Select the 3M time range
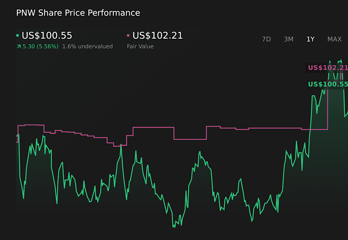 pos(289,39)
